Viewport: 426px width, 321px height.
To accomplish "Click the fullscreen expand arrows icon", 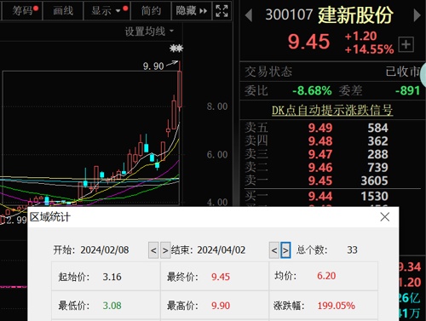I will tap(222, 11).
